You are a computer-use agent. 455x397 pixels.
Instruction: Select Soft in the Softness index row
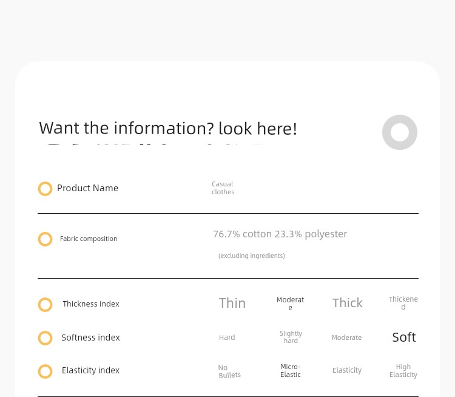[404, 338]
